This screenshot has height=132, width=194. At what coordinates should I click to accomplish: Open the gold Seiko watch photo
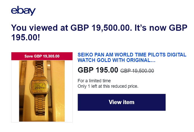pyautogui.click(x=42, y=91)
